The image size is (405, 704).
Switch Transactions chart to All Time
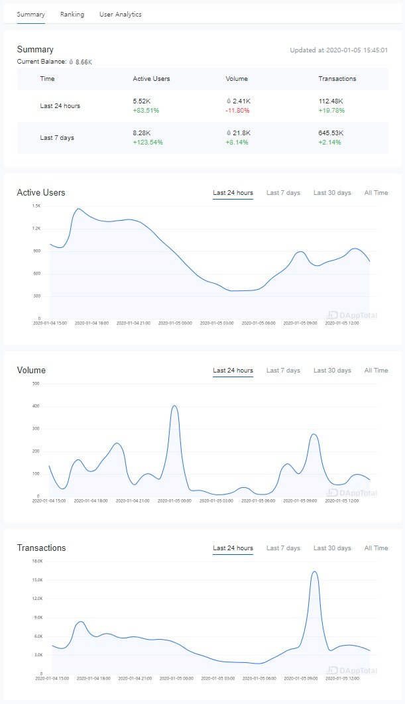(x=376, y=548)
